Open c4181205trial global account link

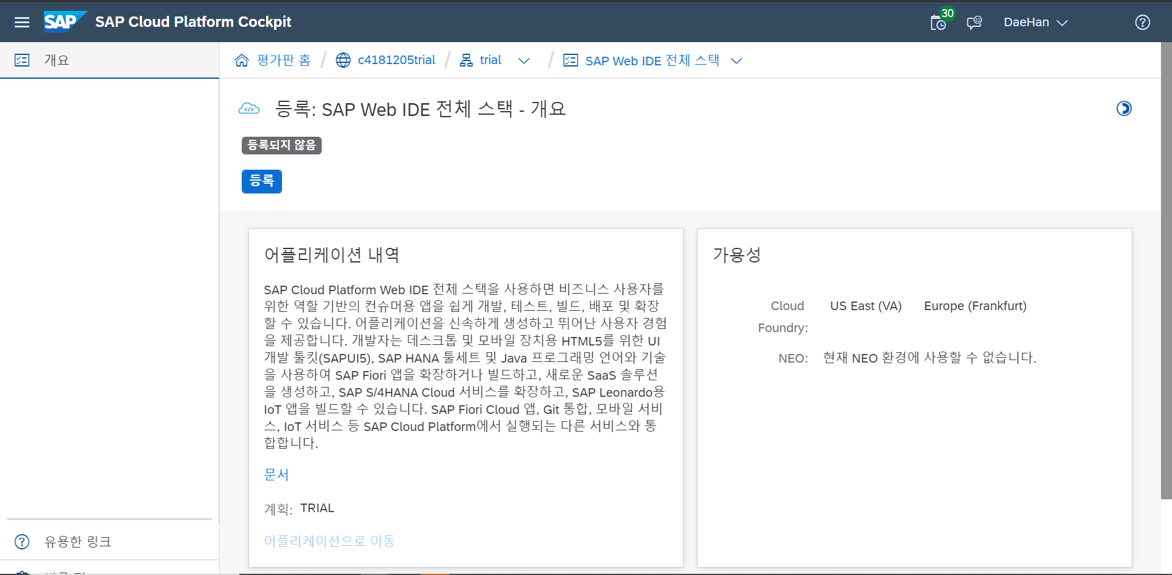(396, 60)
